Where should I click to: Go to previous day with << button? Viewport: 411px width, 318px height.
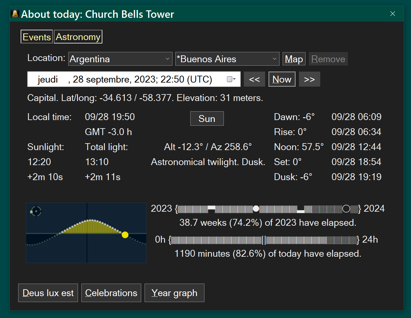(254, 79)
